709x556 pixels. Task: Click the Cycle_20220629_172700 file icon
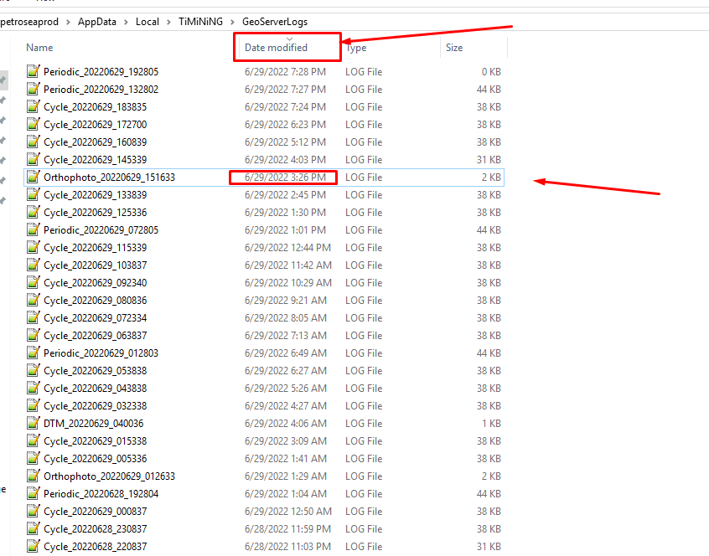tap(34, 125)
